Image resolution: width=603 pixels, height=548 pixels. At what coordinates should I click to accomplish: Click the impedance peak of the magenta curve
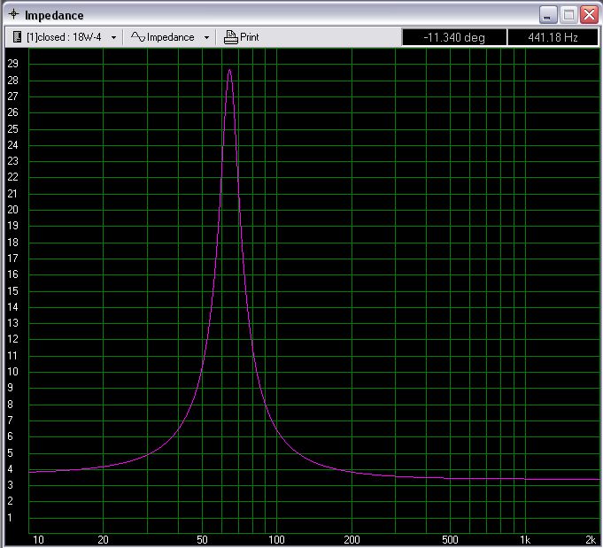229,70
